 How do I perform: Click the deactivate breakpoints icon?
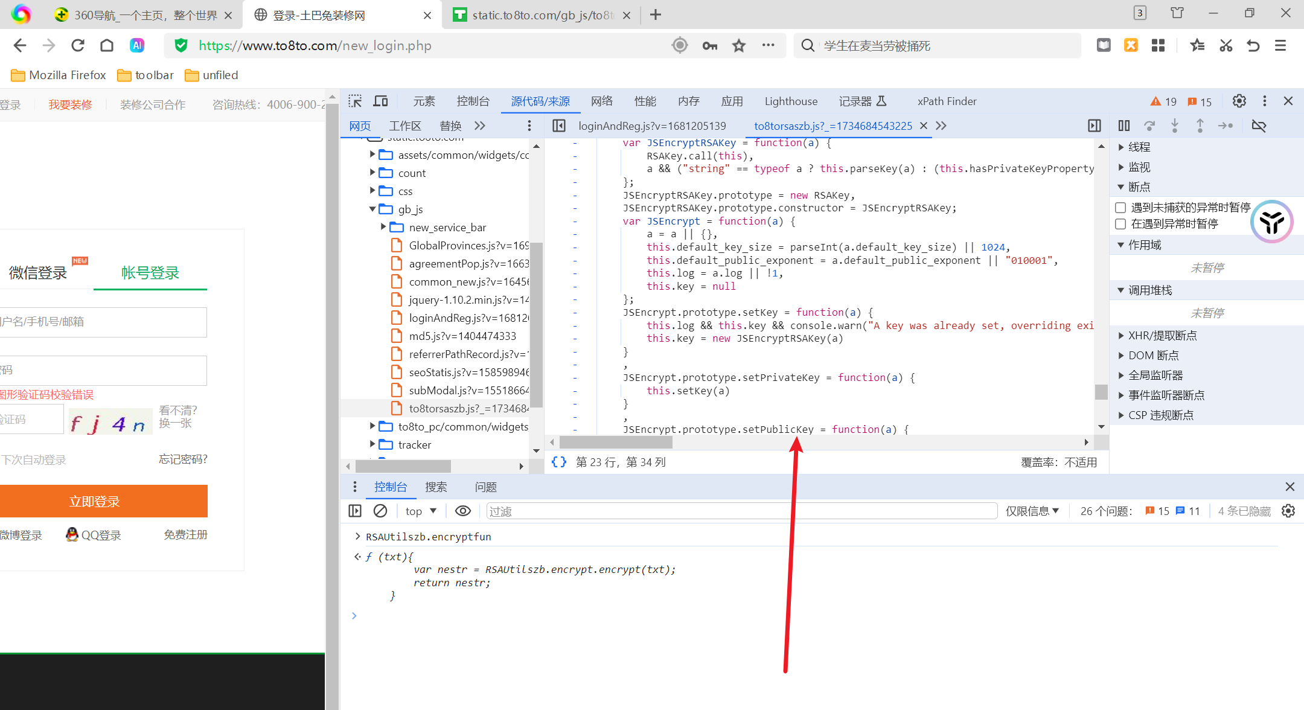click(x=1259, y=126)
